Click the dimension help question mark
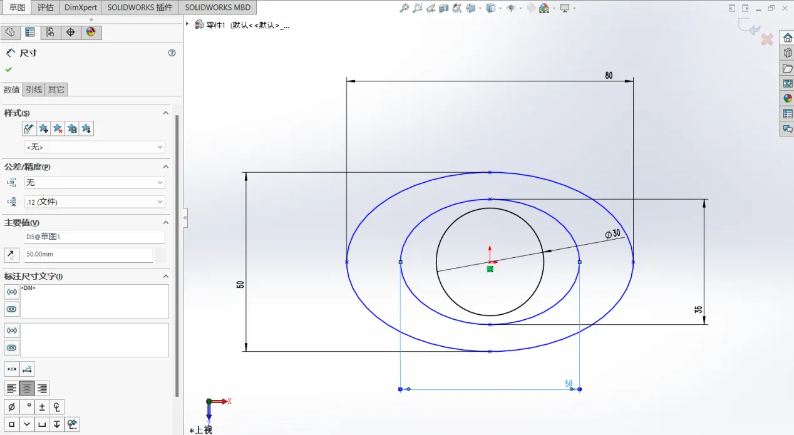 (172, 53)
